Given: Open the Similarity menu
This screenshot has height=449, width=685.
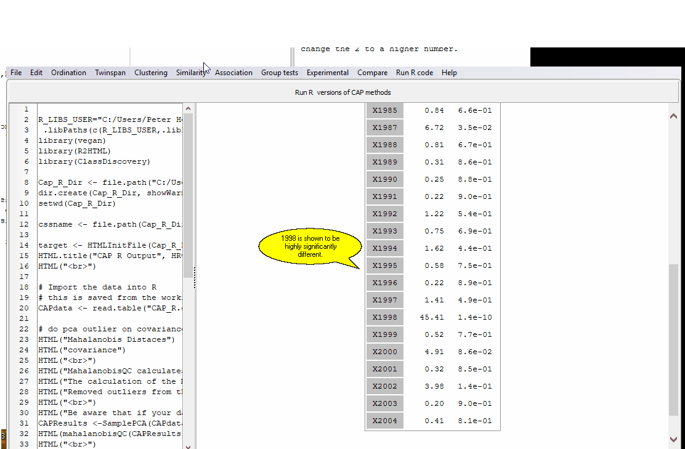Looking at the screenshot, I should [191, 73].
